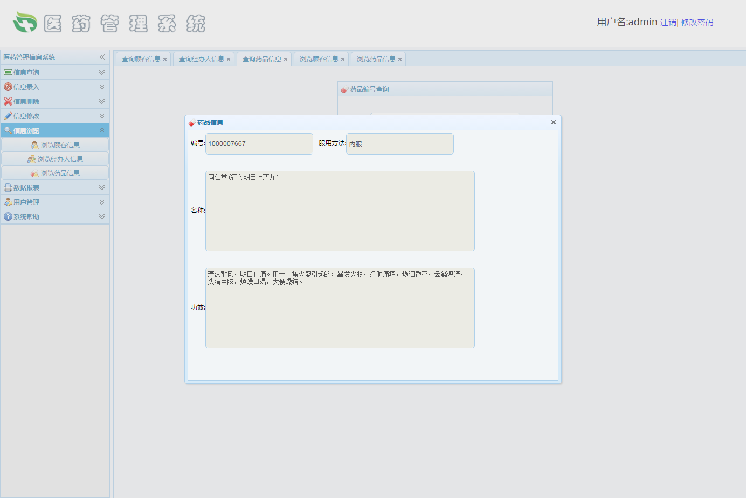
Task: Close the 查询顾客信息 tab
Action: [x=165, y=59]
